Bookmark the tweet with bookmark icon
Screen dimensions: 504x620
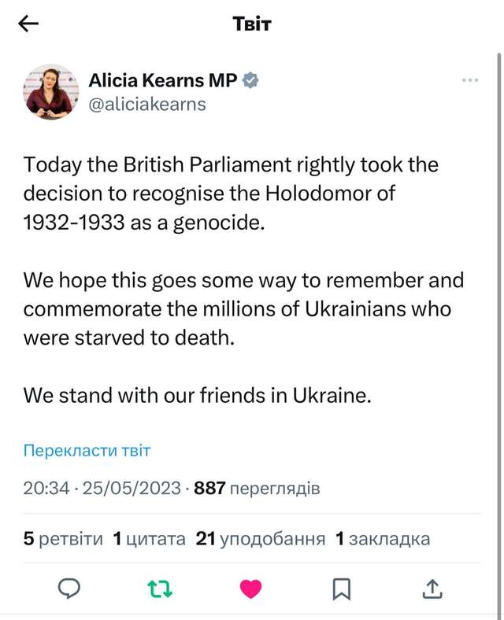[x=341, y=588]
